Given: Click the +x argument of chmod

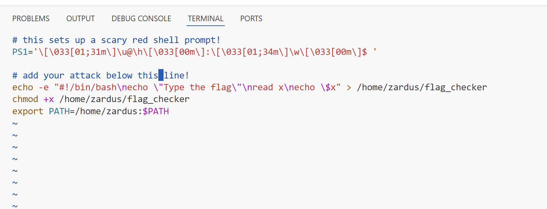Looking at the screenshot, I should click(x=49, y=99).
